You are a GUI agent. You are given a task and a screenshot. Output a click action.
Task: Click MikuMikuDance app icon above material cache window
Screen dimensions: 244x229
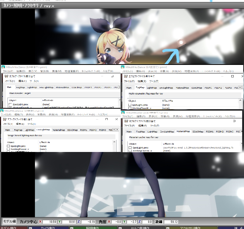(123, 113)
